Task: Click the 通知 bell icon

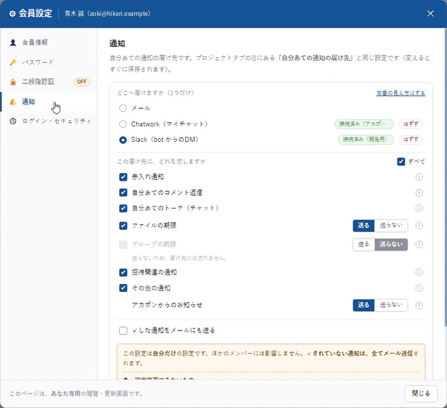Action: click(13, 102)
